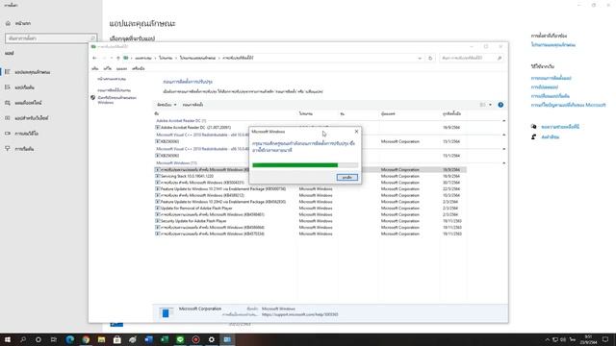Click the Task View icon on taskbar
The image size is (616, 346).
[x=54, y=339]
